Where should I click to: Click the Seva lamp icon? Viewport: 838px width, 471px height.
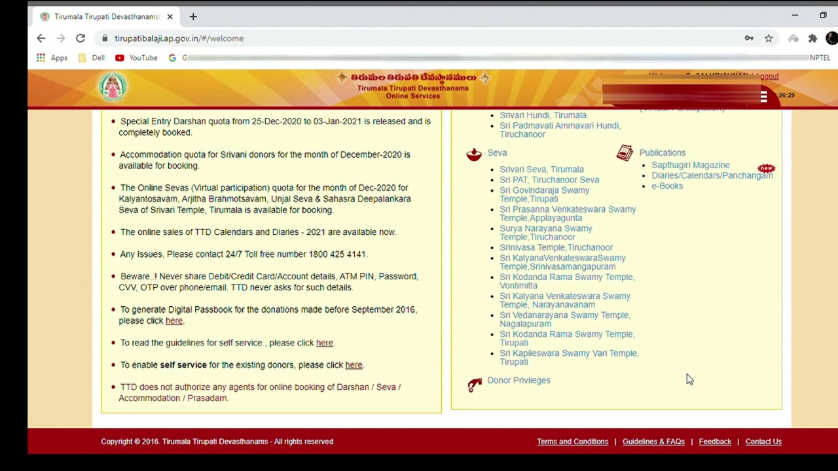tap(474, 154)
